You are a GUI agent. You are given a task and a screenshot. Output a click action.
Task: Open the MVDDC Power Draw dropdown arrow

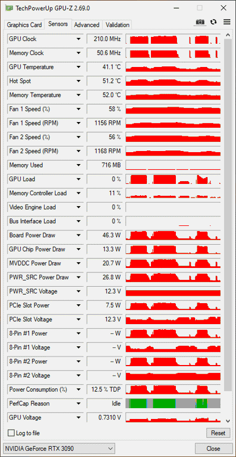[x=78, y=263]
